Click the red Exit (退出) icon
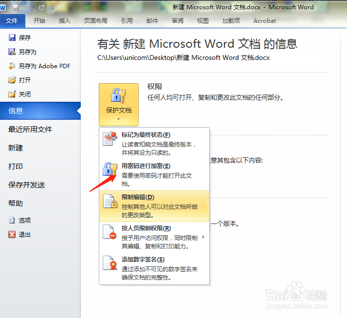The image size is (347, 318). coord(12,235)
